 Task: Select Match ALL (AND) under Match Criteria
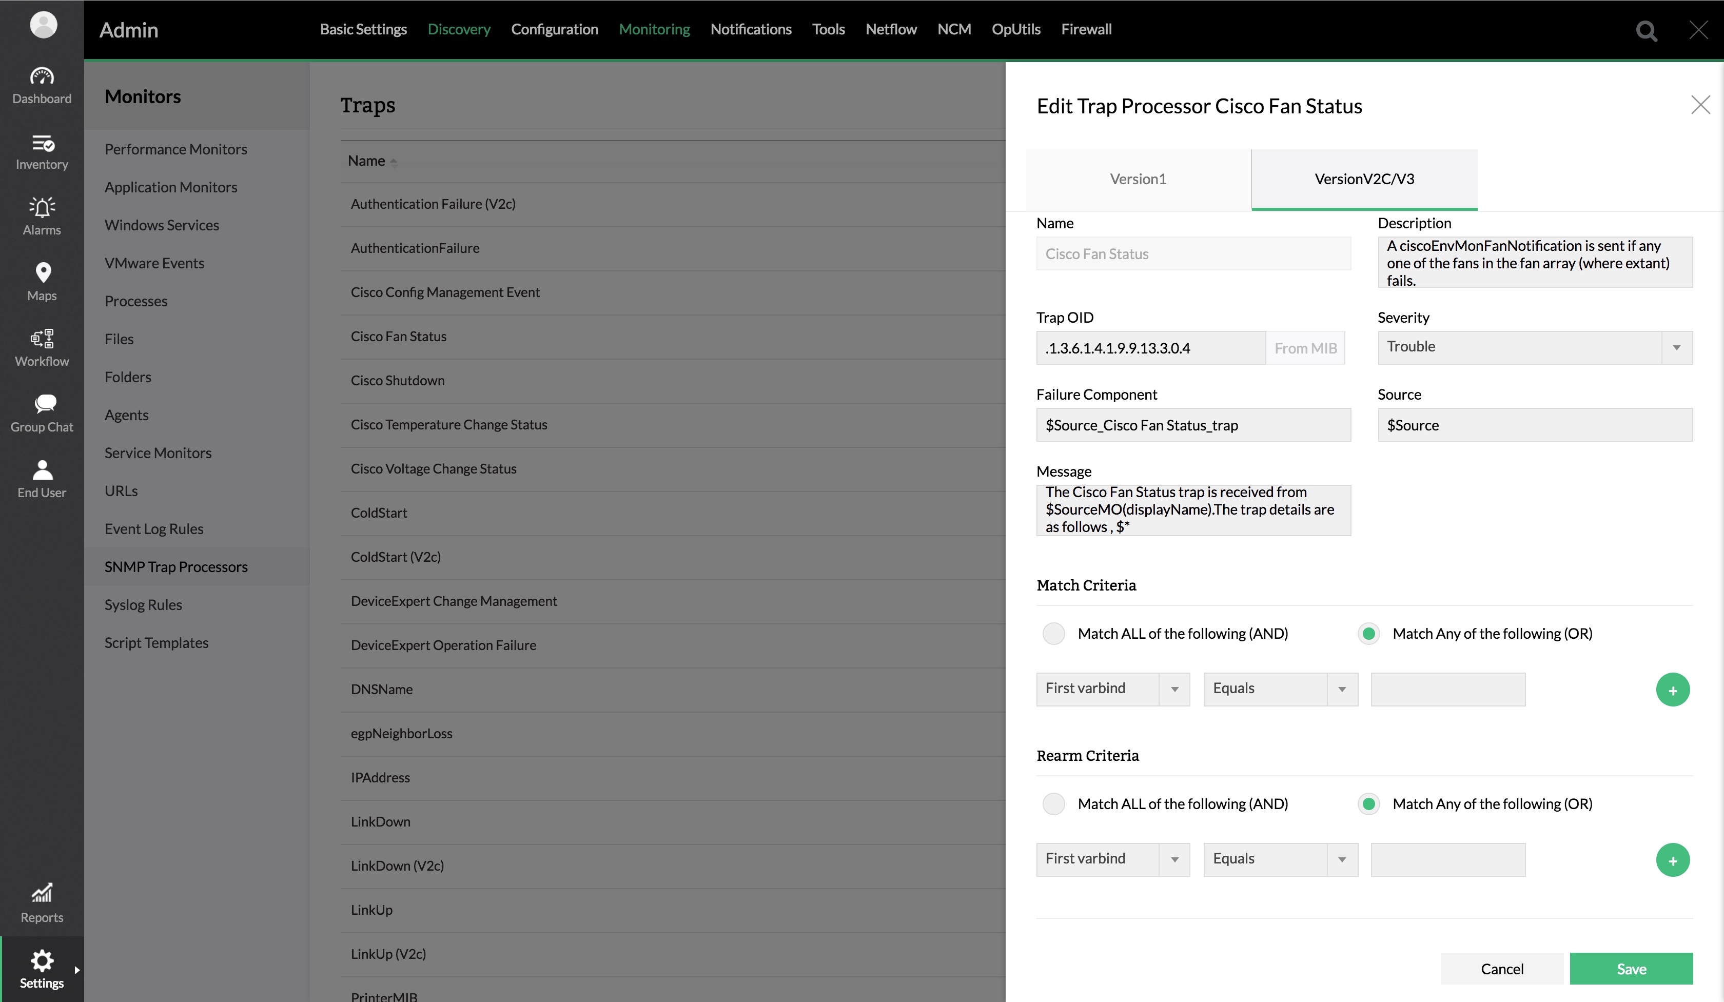coord(1053,633)
